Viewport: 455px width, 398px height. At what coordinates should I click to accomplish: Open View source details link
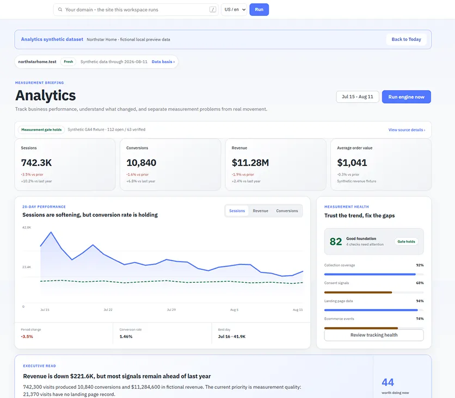pyautogui.click(x=407, y=130)
